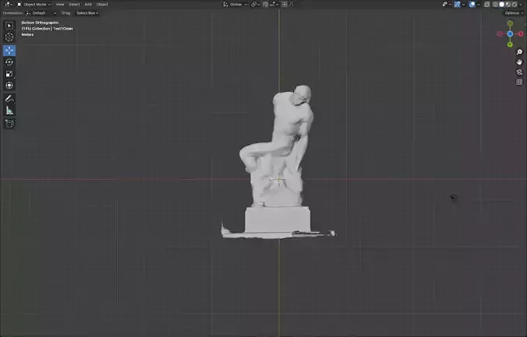Select the Select Box tool in toolbar
This screenshot has width=527, height=337.
point(9,26)
